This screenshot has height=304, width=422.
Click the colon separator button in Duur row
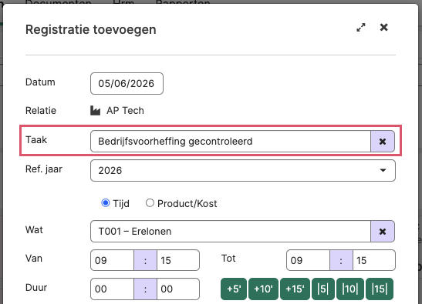click(x=145, y=289)
